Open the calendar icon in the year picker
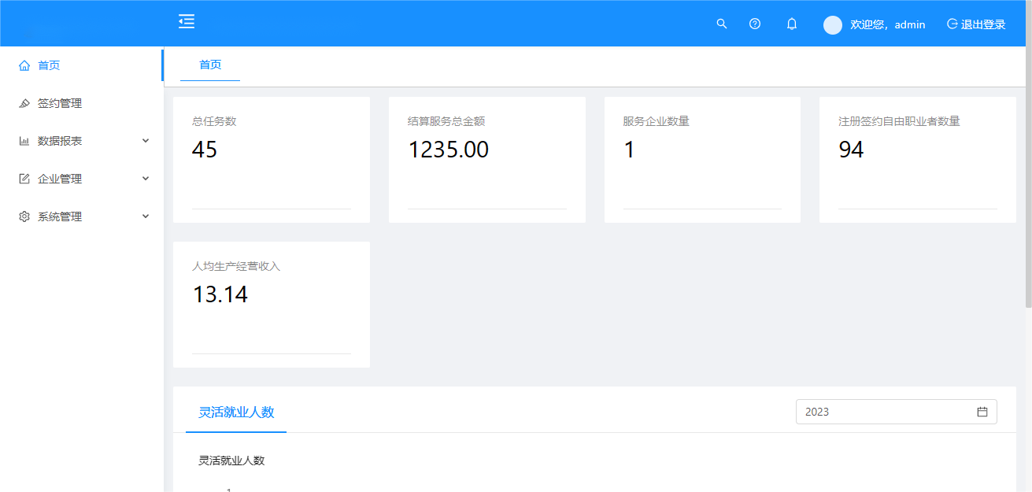This screenshot has width=1032, height=492. click(982, 411)
